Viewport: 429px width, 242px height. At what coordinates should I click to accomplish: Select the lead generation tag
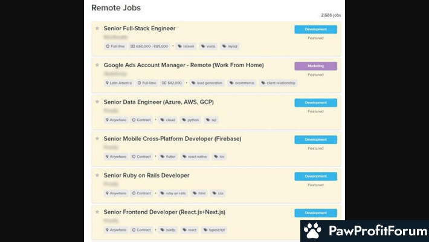(x=207, y=83)
